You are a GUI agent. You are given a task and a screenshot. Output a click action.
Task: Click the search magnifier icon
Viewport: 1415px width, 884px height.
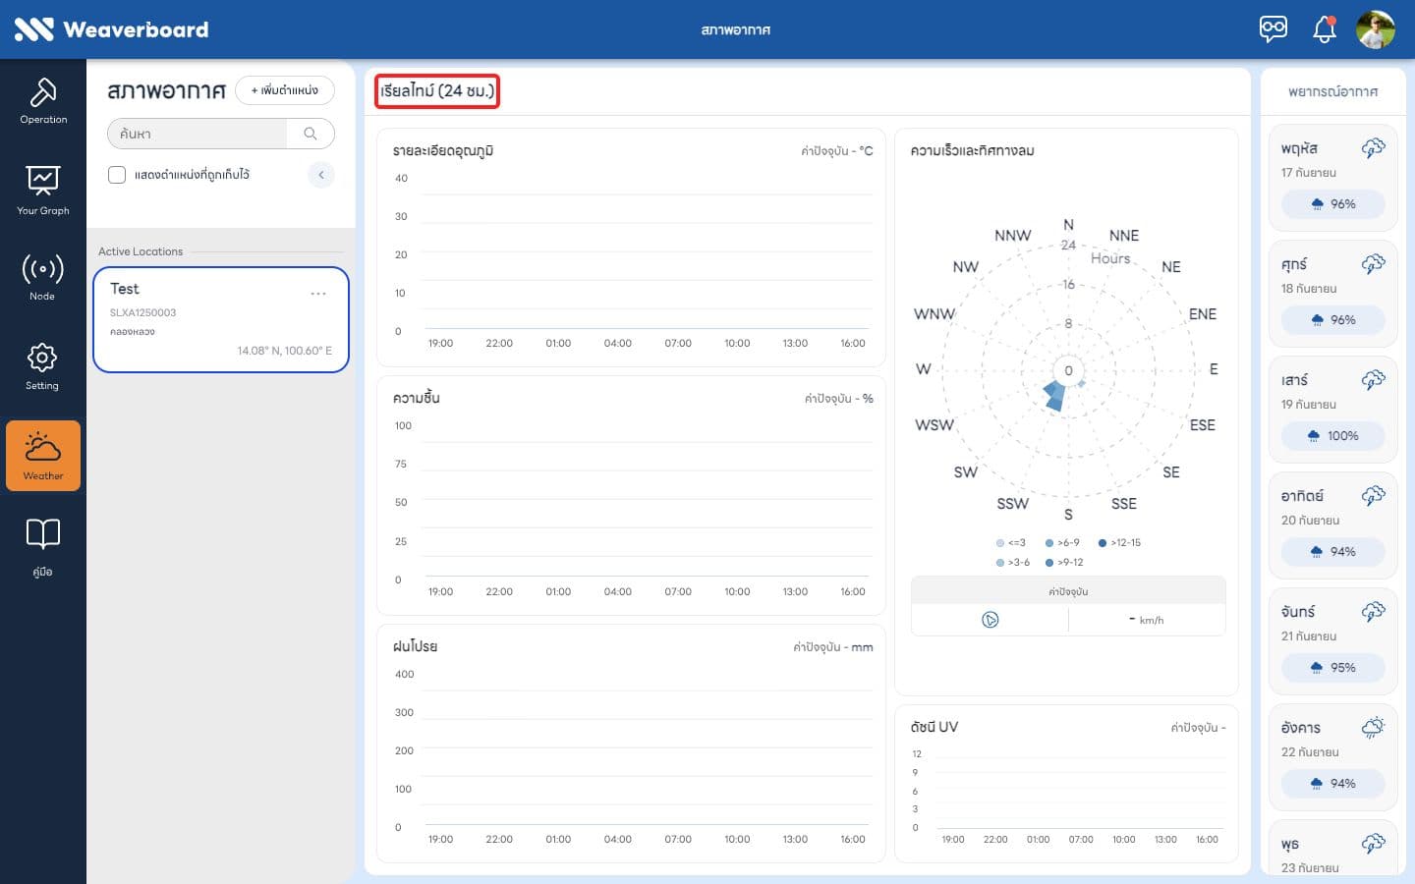click(x=311, y=134)
